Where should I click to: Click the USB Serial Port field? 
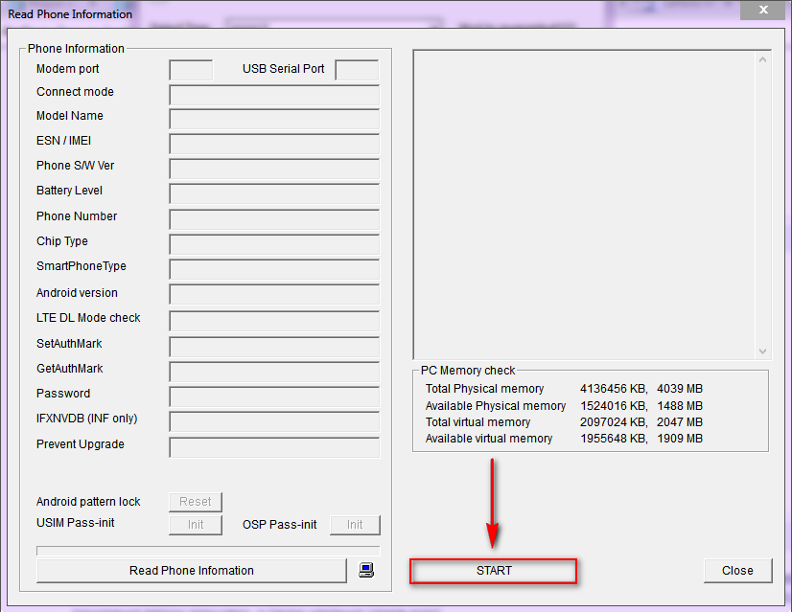click(x=357, y=70)
